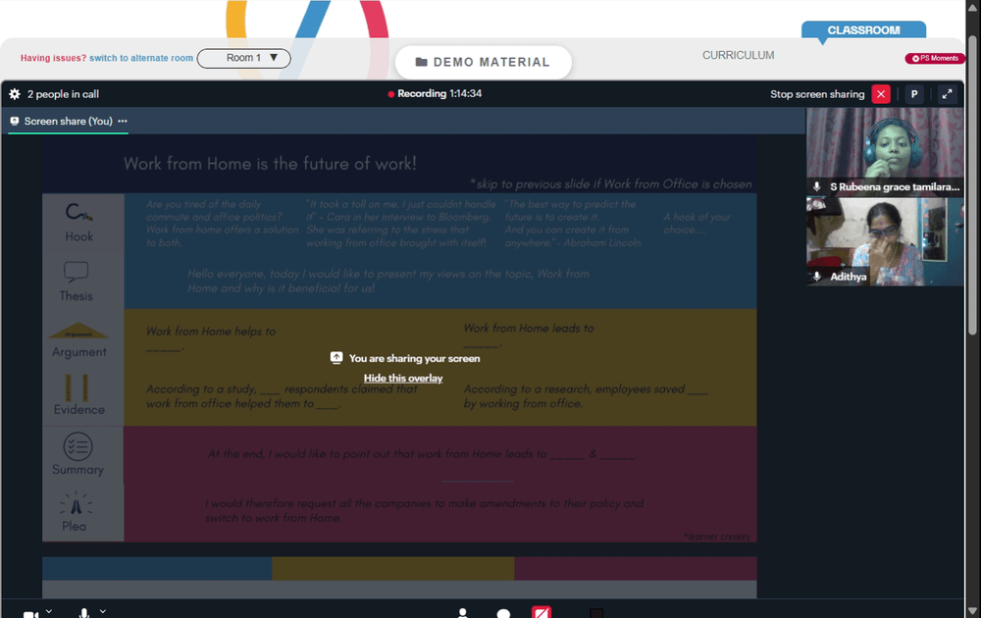Click microphone icon beside Adithya name
This screenshot has height=618, width=981.
coord(816,276)
